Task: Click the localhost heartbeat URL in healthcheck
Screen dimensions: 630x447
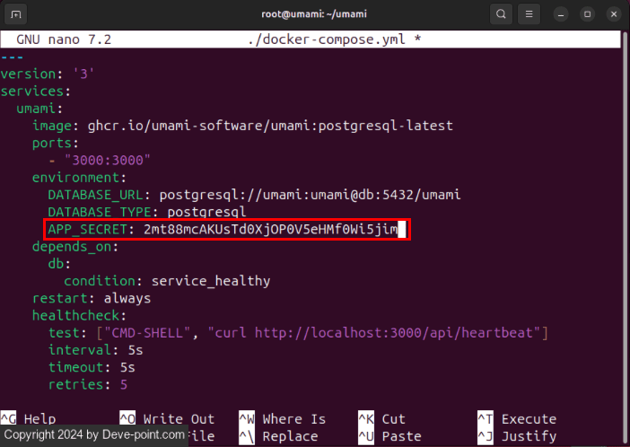Action: click(x=396, y=333)
